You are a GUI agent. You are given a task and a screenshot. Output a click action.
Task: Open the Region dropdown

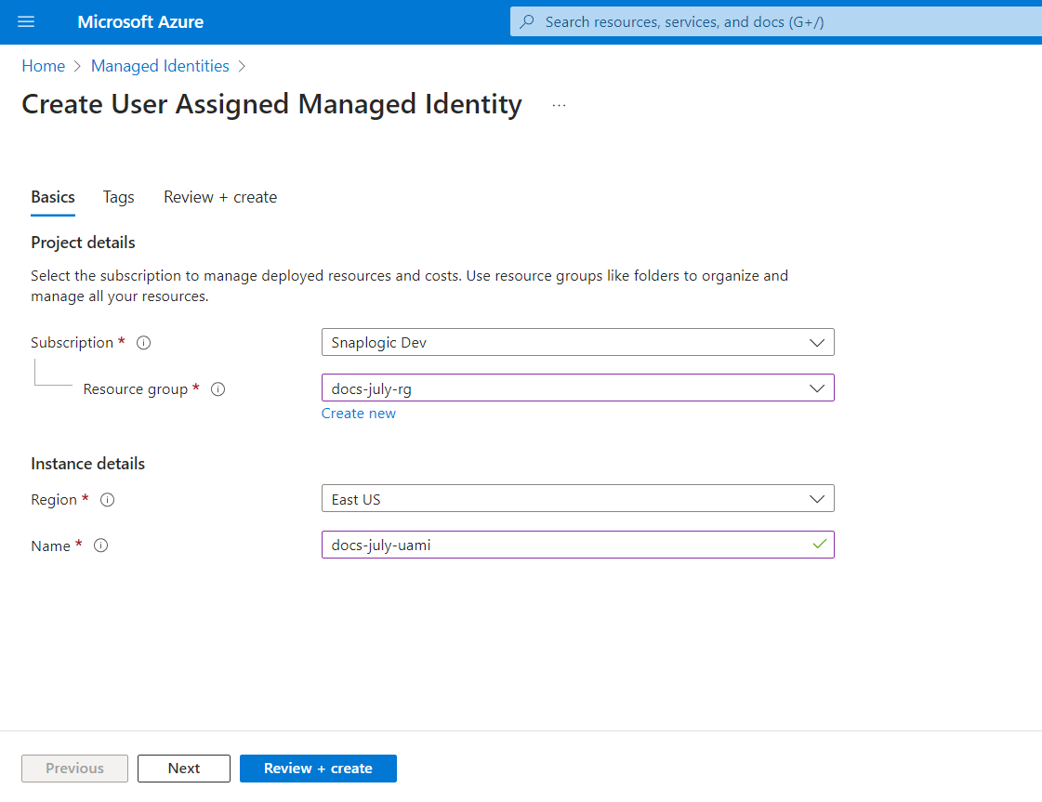577,499
